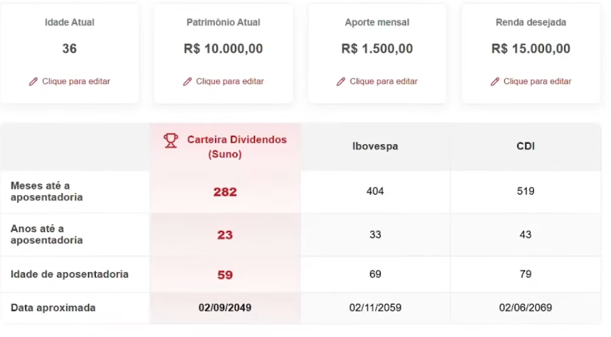The width and height of the screenshot is (611, 337).
Task: Edit age via 'Clique para editar' link
Action: [76, 82]
